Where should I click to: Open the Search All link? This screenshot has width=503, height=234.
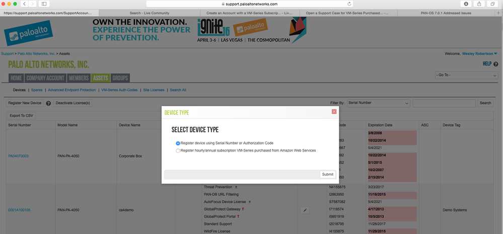(178, 90)
